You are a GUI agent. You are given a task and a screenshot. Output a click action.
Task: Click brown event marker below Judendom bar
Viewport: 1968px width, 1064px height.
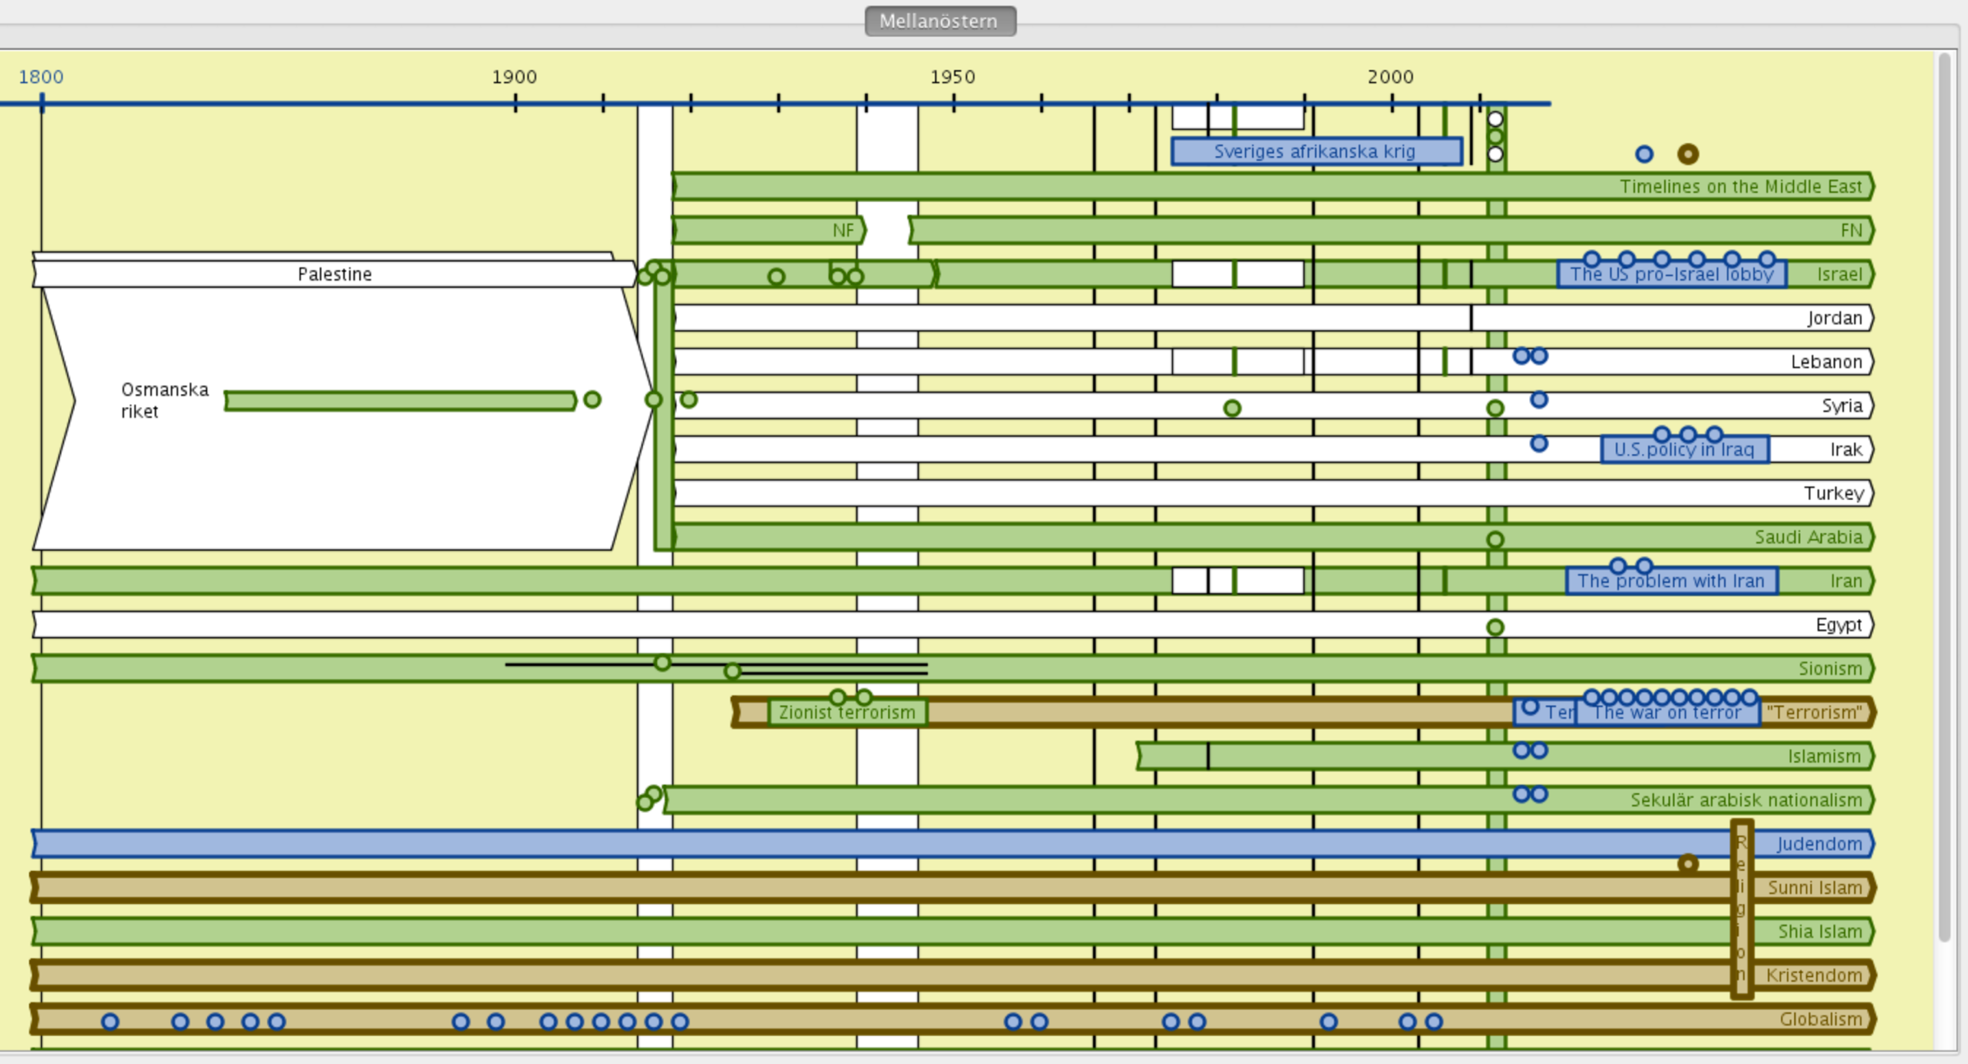[1687, 864]
